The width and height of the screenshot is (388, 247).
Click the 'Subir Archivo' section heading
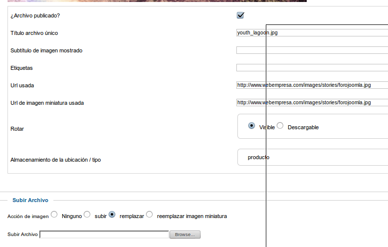point(30,200)
